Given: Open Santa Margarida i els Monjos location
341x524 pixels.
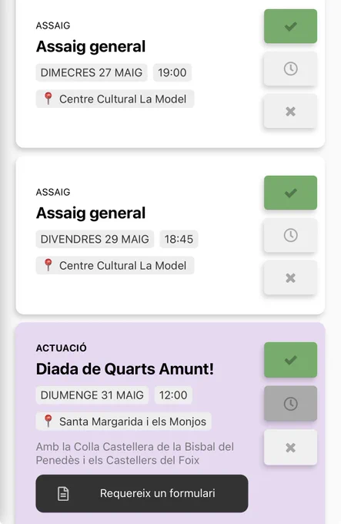Looking at the screenshot, I should point(123,422).
